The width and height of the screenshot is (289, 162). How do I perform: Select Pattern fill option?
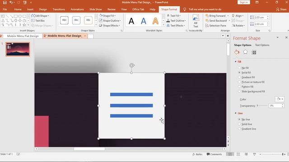(x=246, y=87)
